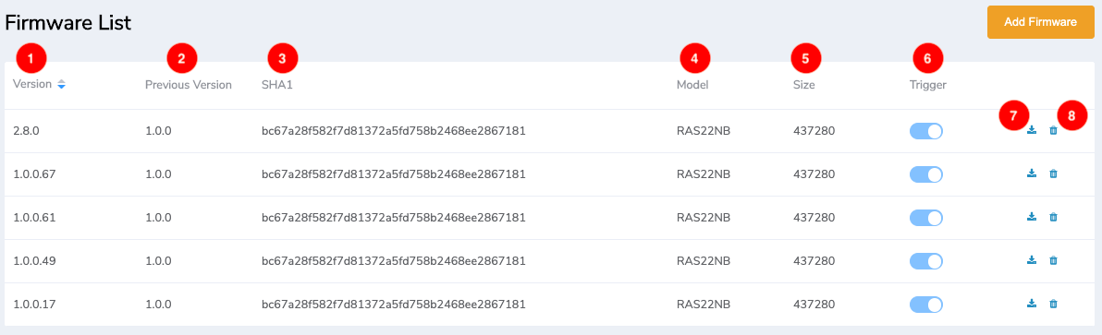Disable trigger for version 1.0.0.67
This screenshot has height=335, width=1102.
point(925,174)
